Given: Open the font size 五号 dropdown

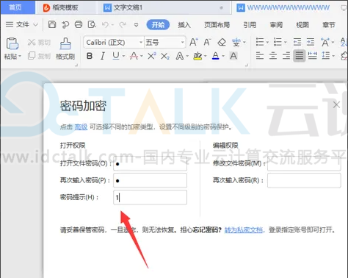Looking at the screenshot, I should [x=183, y=43].
